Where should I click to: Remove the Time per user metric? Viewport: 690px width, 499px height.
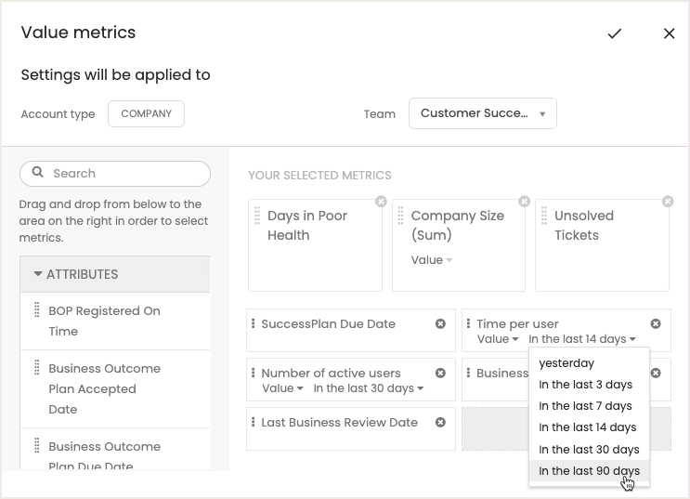pyautogui.click(x=656, y=324)
